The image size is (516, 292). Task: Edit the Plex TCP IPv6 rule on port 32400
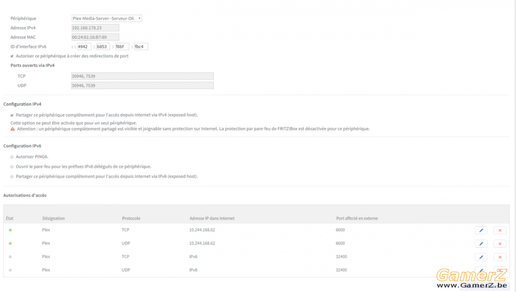[481, 257]
